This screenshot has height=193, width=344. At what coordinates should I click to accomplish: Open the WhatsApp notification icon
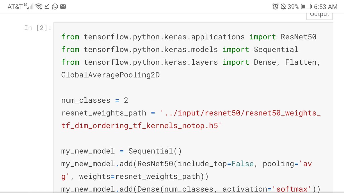coord(55,7)
